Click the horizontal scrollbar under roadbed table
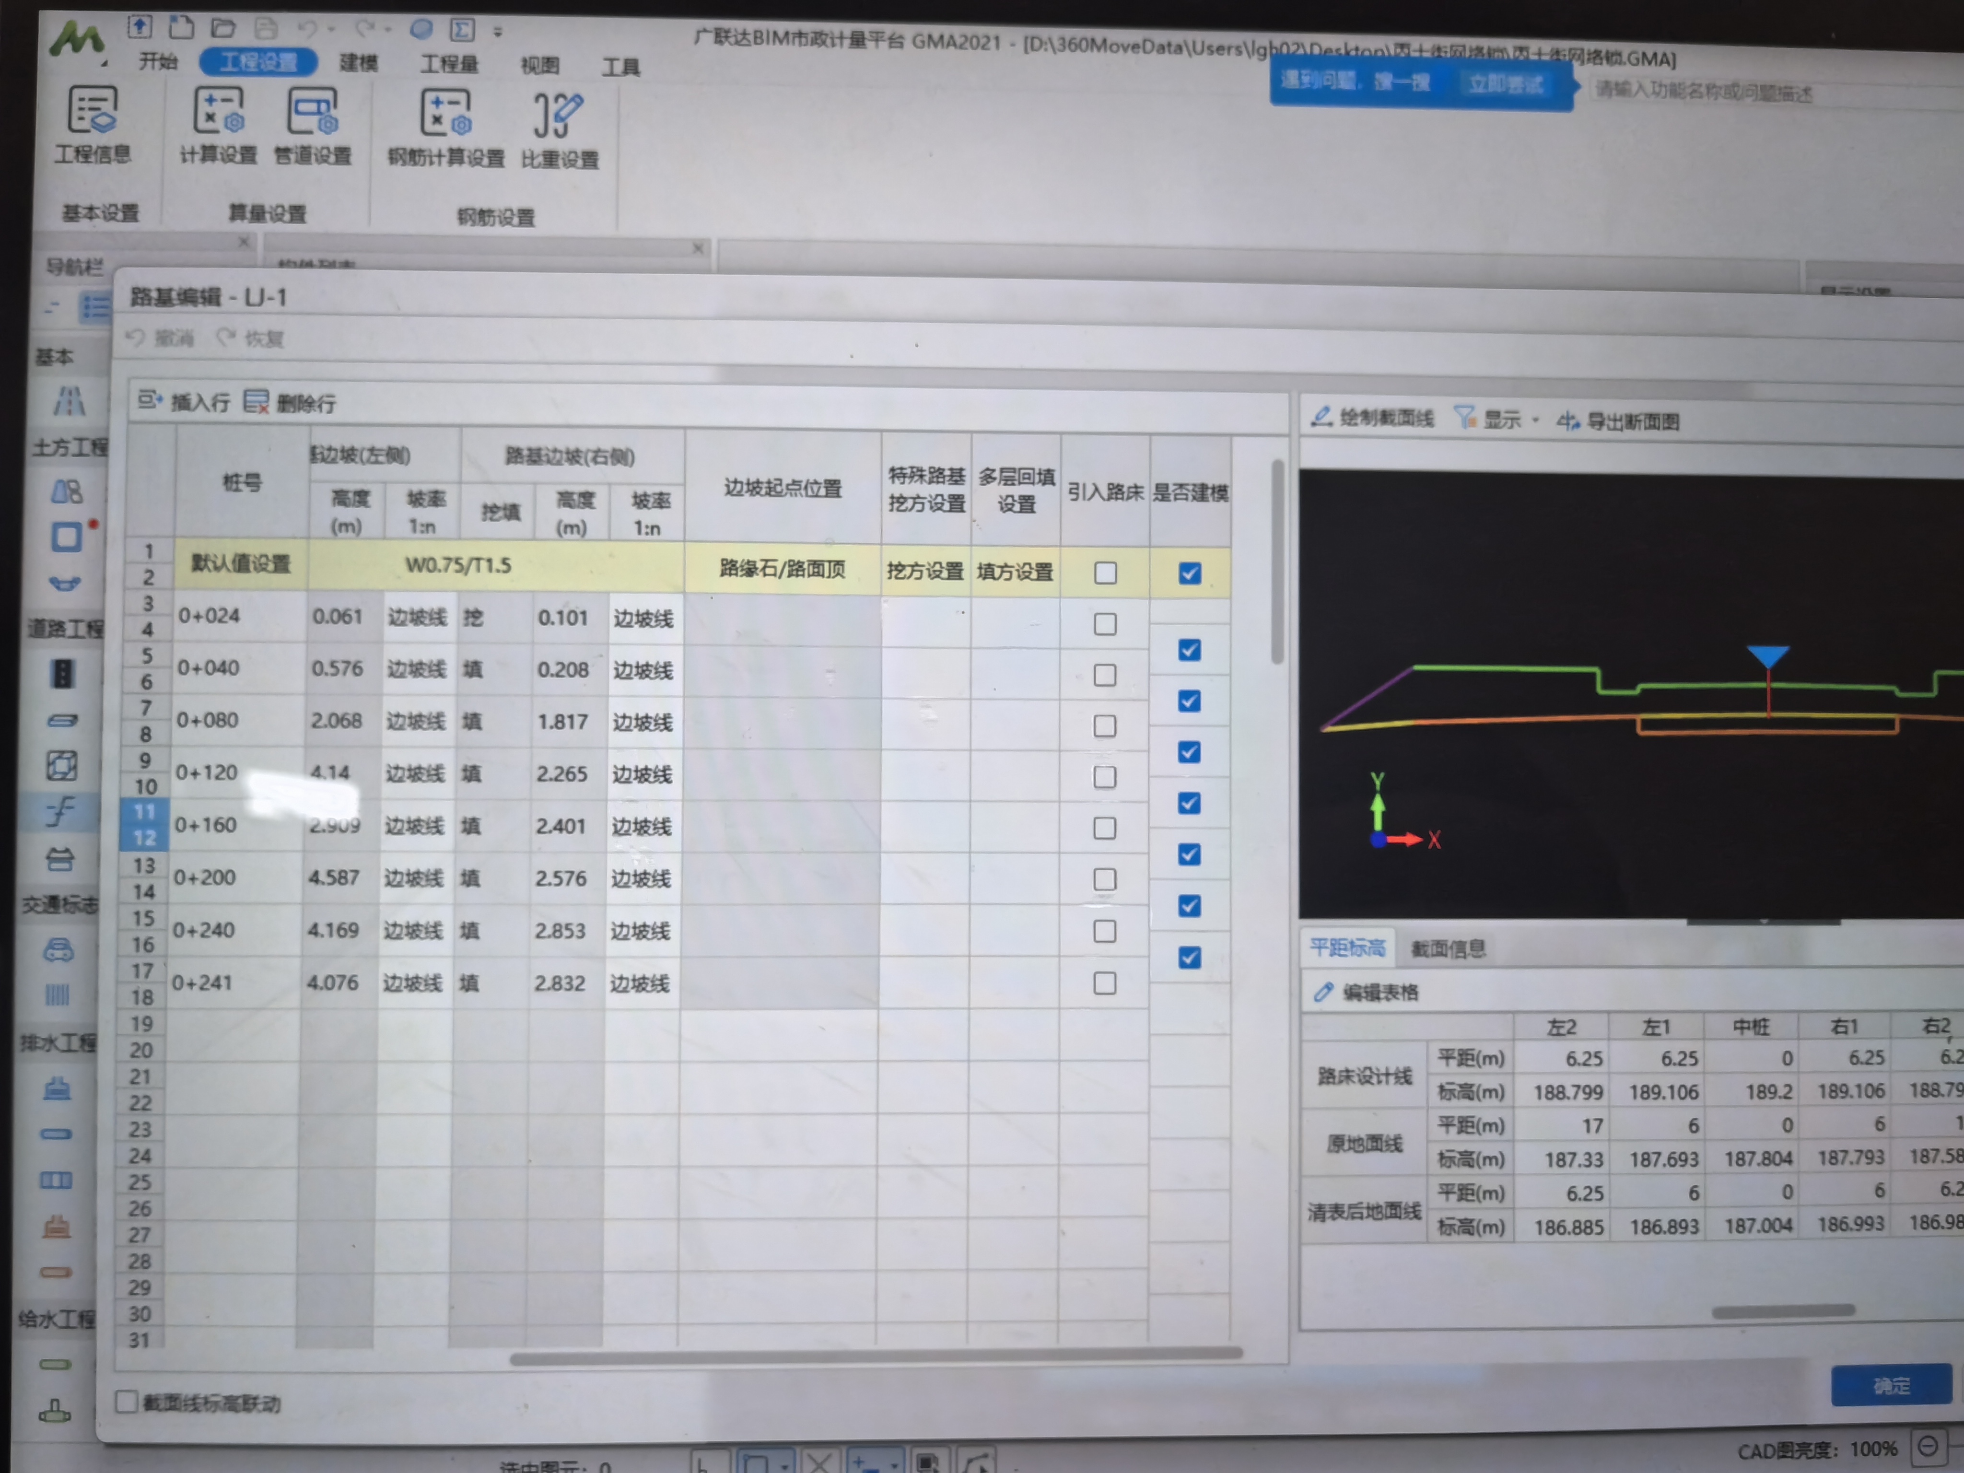This screenshot has height=1473, width=1964. point(877,1355)
